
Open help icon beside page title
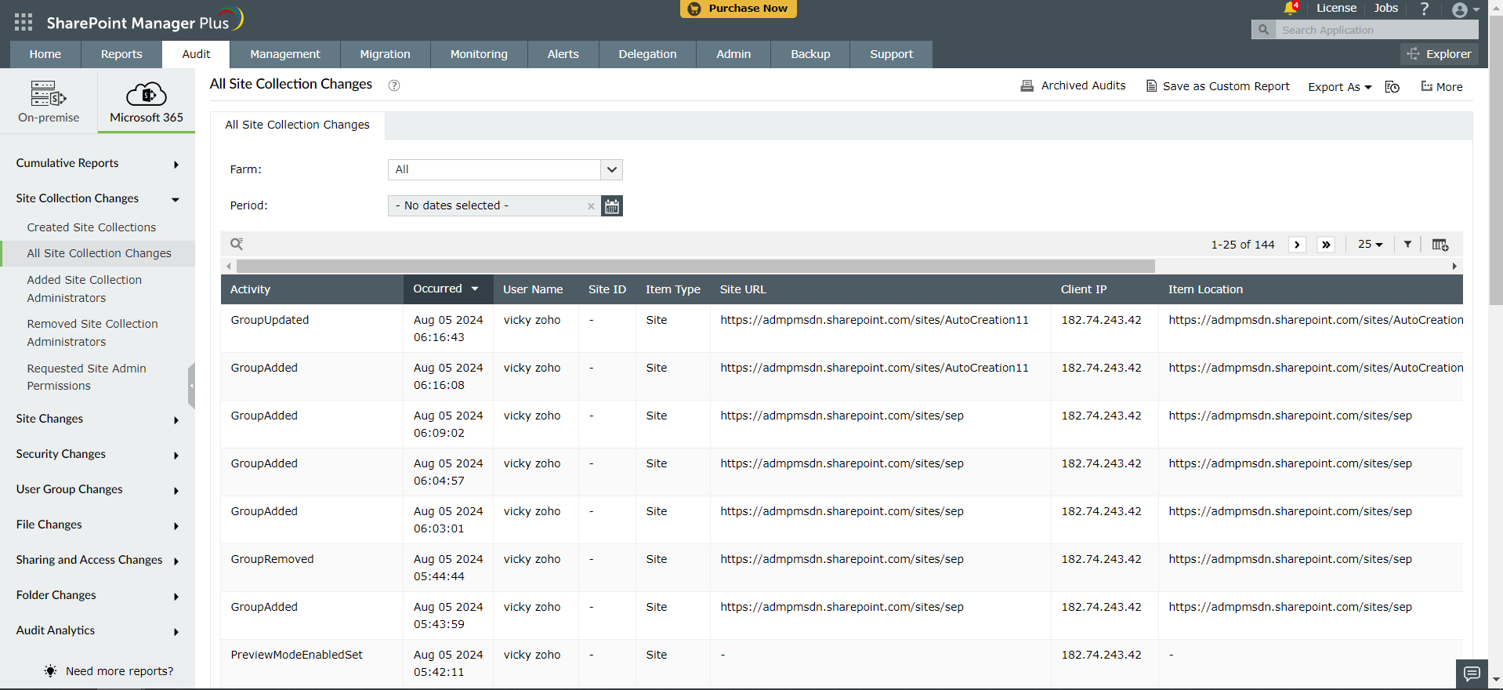point(394,85)
